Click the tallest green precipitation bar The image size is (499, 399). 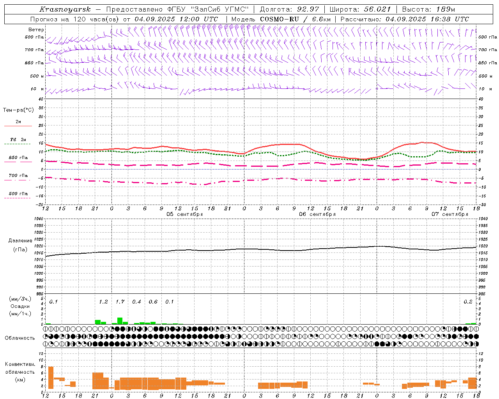120,321
